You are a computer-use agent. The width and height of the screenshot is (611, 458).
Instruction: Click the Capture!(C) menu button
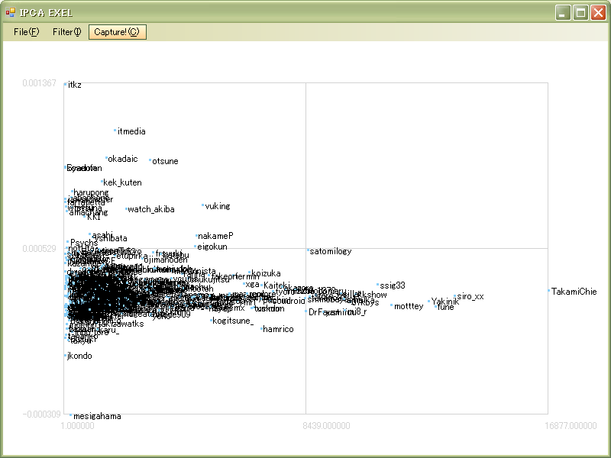pos(118,32)
